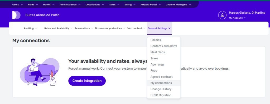Select My connections menu item

(x=164, y=83)
